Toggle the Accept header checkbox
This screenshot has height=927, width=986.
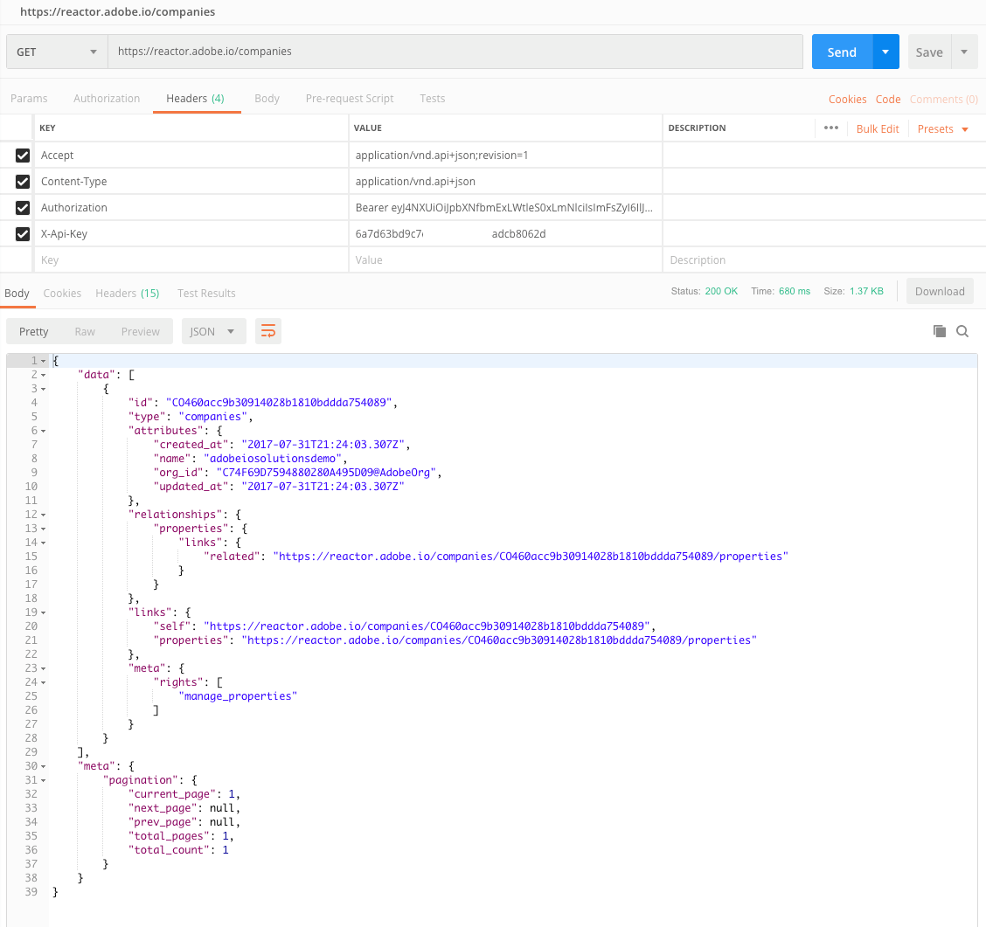click(x=23, y=156)
